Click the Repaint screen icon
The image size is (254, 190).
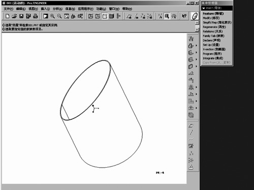pyautogui.click(x=46, y=16)
